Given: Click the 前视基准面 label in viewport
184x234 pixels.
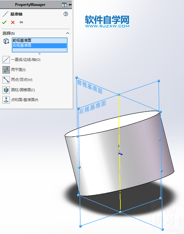Looking at the screenshot, I should [x=90, y=87].
